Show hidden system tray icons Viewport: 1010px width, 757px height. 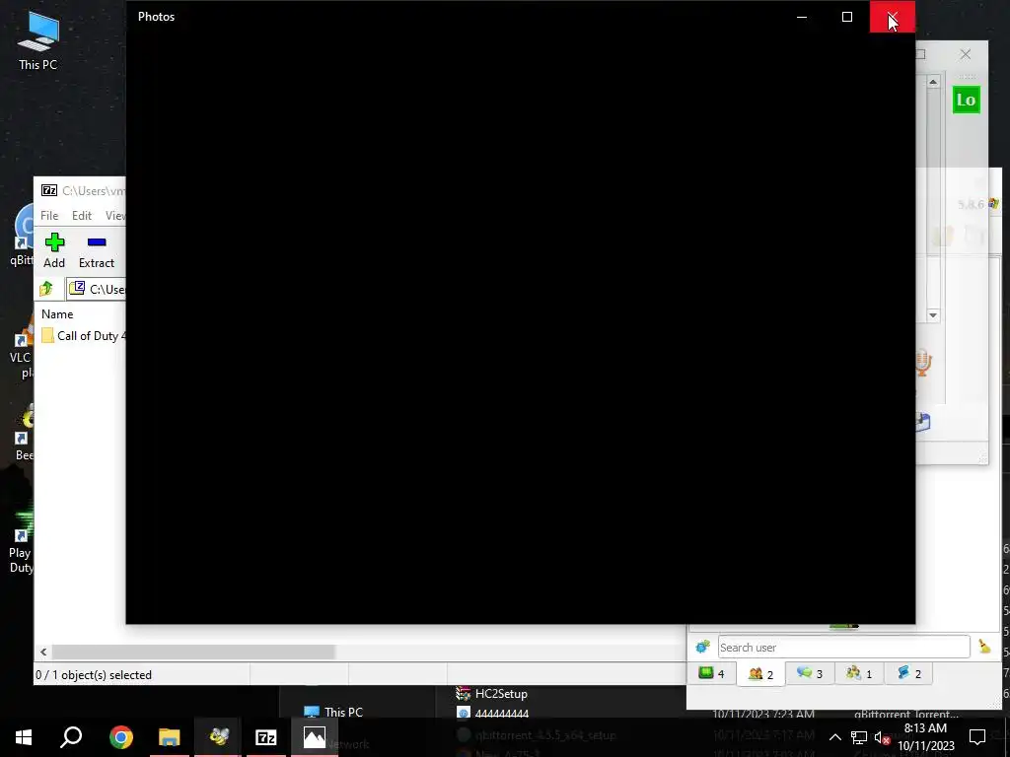pos(834,737)
